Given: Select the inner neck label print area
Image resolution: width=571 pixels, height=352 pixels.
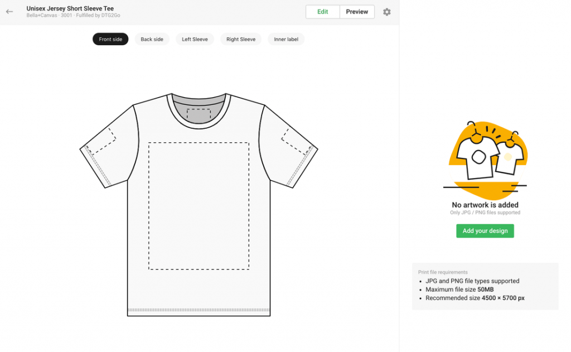Looking at the screenshot, I should point(199,115).
